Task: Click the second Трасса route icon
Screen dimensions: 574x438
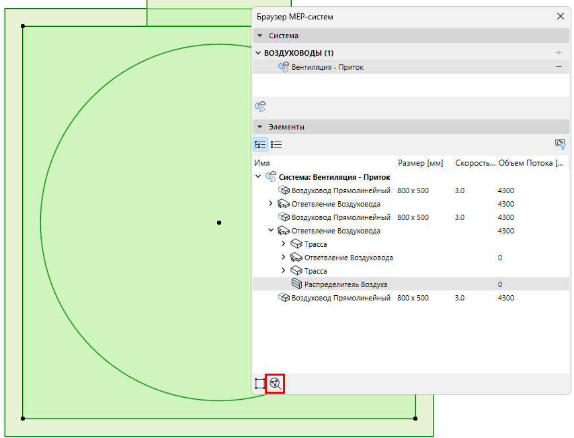Action: pos(296,271)
